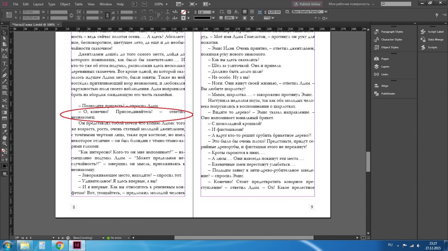Pick the Line tool
448x251 pixels.
[4, 69]
